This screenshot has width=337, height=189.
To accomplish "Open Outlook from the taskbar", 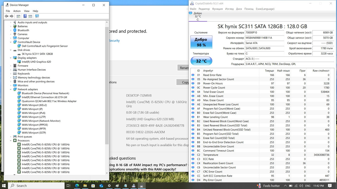I will click(x=101, y=186).
